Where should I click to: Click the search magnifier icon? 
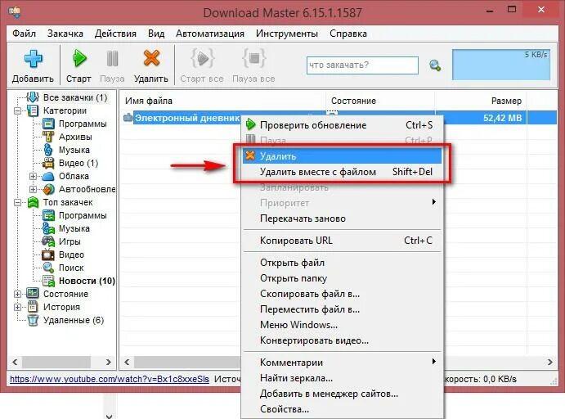[435, 65]
